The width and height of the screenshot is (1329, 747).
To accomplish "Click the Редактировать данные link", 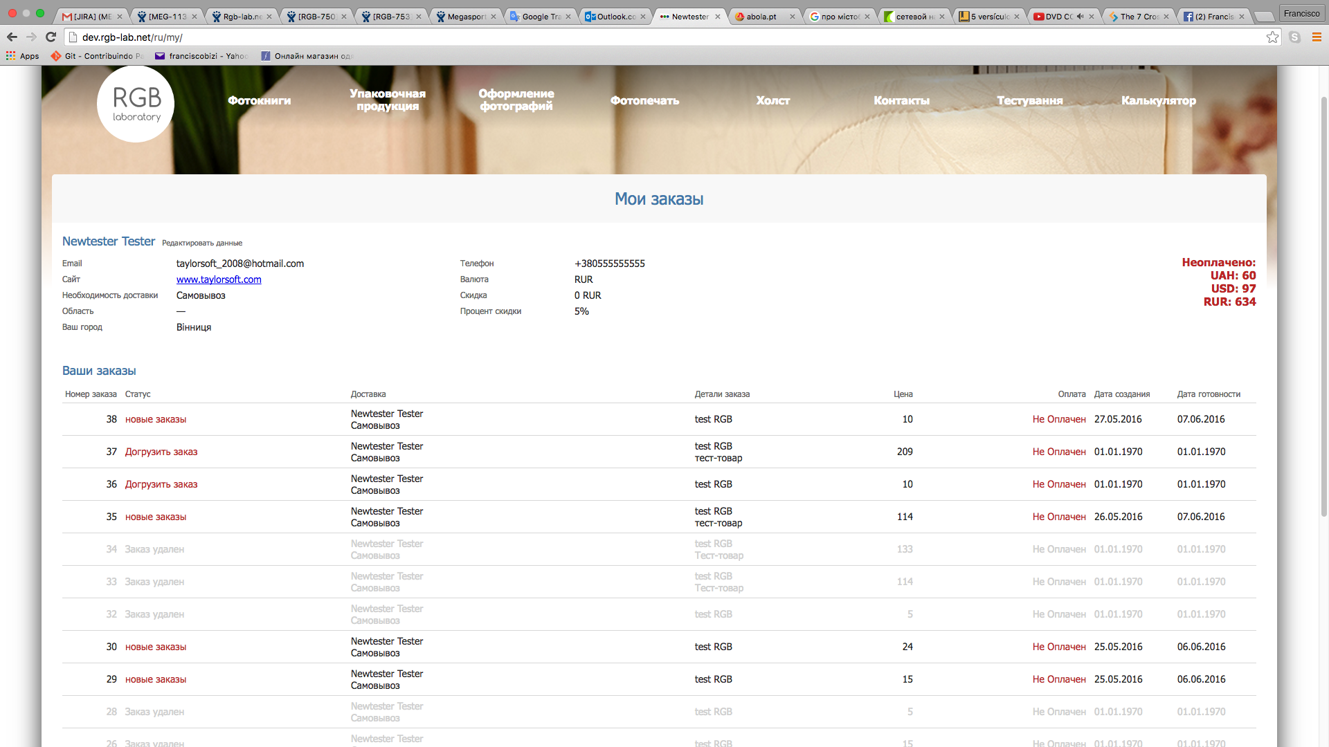I will pos(202,243).
